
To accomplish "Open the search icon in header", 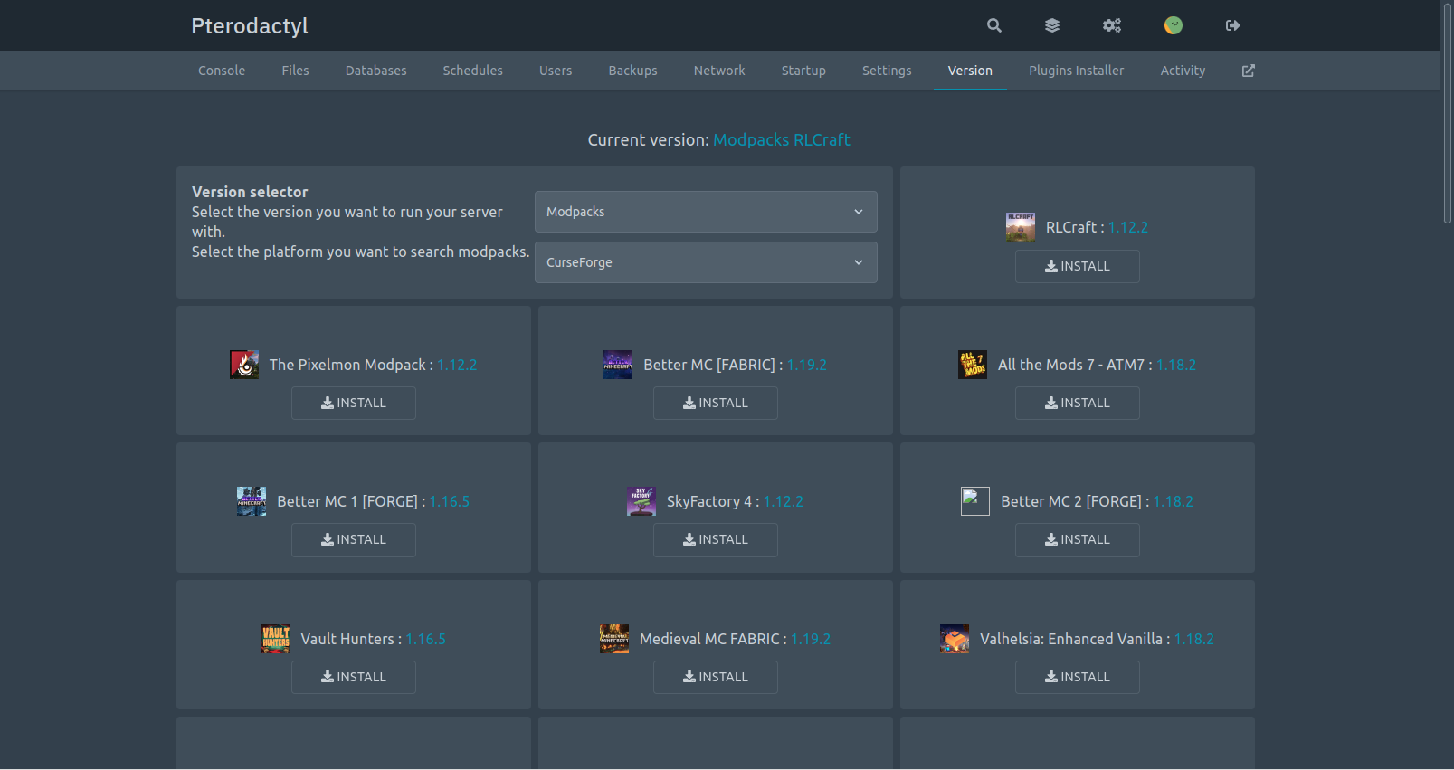I will (x=994, y=25).
